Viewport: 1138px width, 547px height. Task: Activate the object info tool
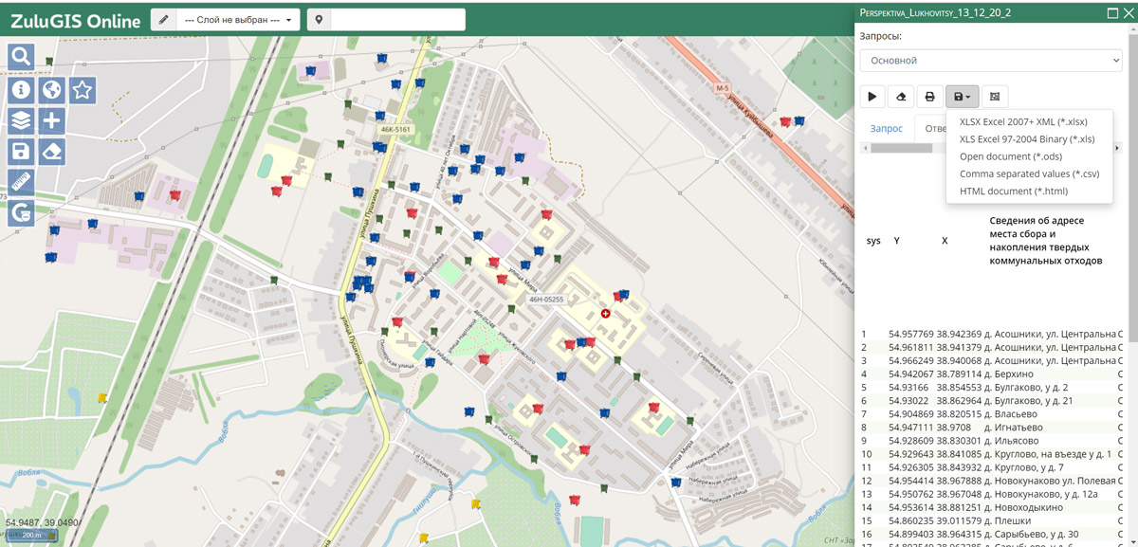coord(22,90)
